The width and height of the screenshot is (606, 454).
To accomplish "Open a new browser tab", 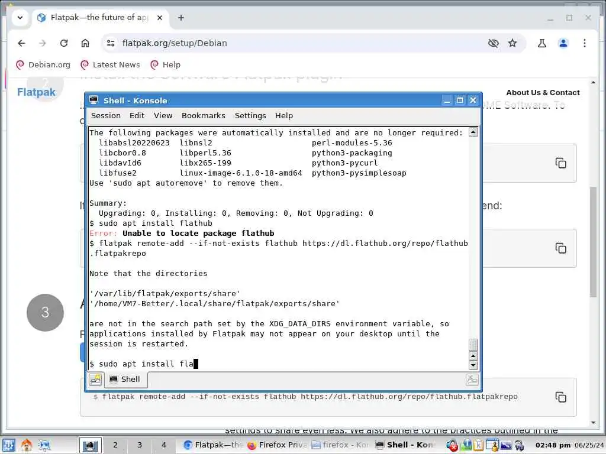I will [x=181, y=18].
